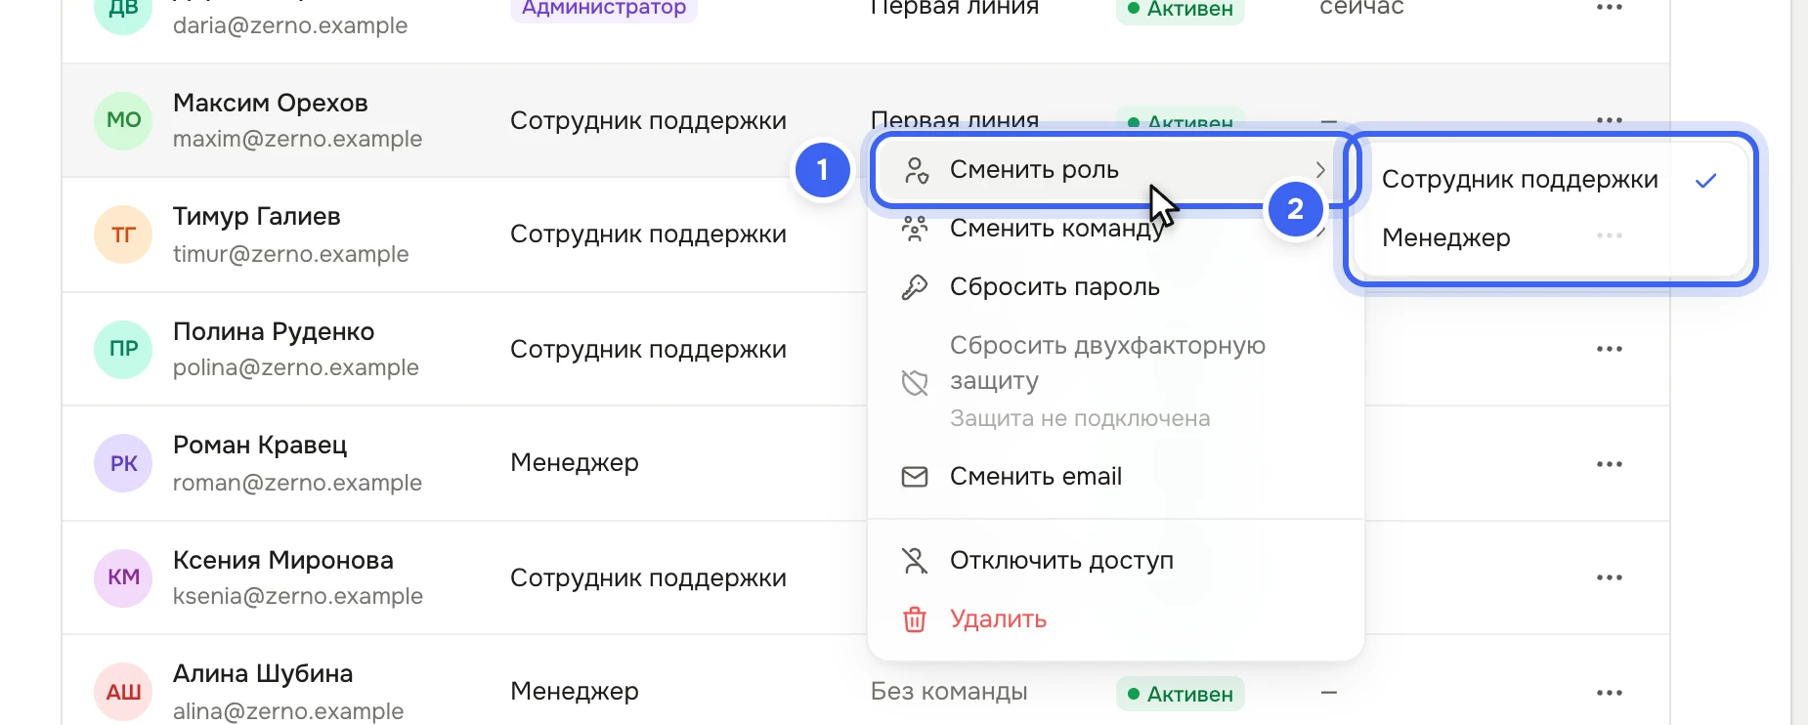
Task: Click the «Активен» status on daria@zerno.example row
Action: pos(1181,10)
